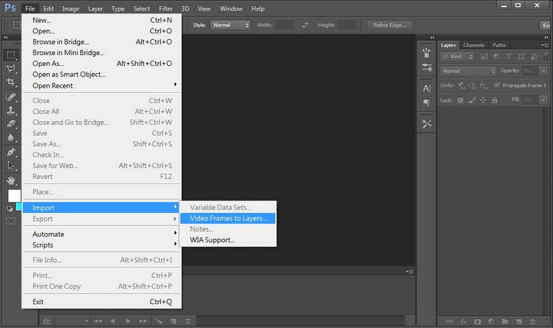Reset default foreground and background colors
Screen dimensions: 553x328
tap(9, 209)
